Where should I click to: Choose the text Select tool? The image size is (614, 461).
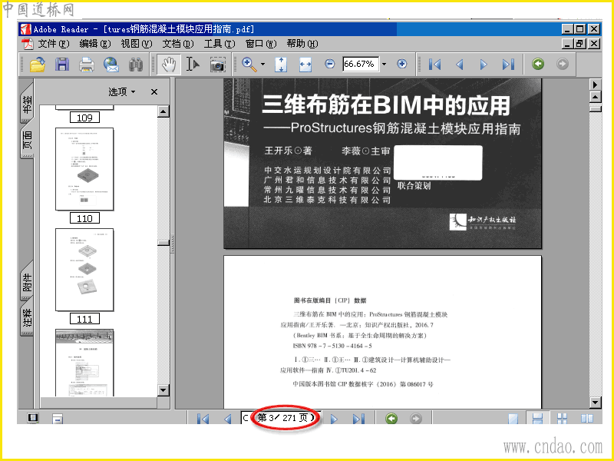click(x=193, y=65)
